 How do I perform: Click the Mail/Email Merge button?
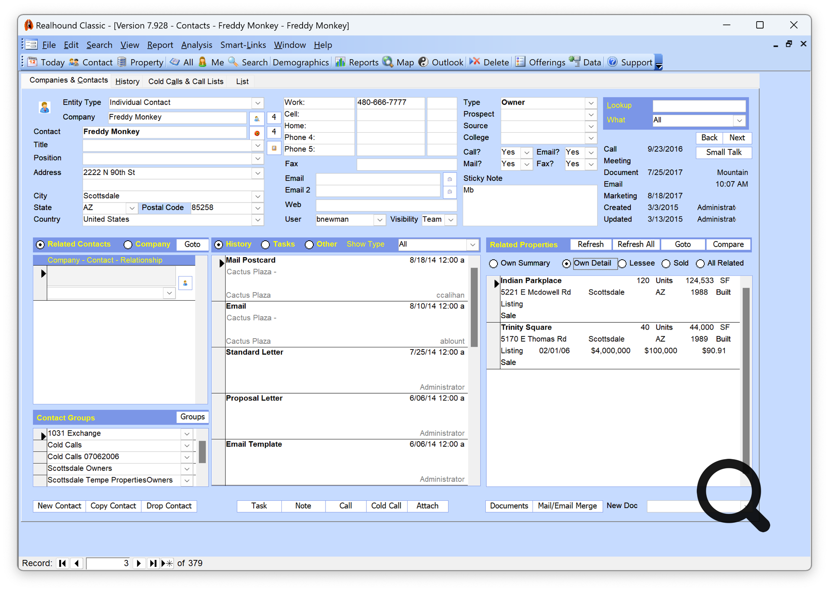(x=567, y=506)
